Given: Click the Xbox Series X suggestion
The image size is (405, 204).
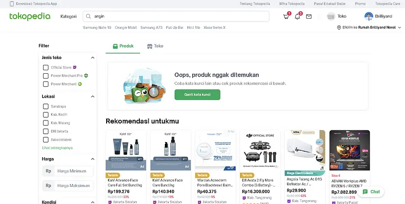Looking at the screenshot, I should [214, 27].
